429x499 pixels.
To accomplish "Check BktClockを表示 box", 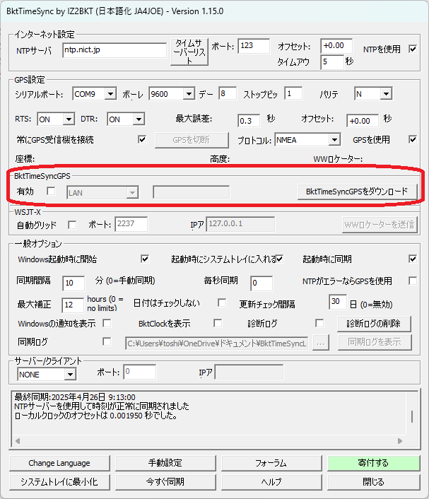I will coord(218,323).
